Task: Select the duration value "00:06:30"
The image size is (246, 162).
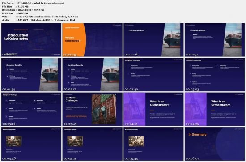Action: pos(23,13)
